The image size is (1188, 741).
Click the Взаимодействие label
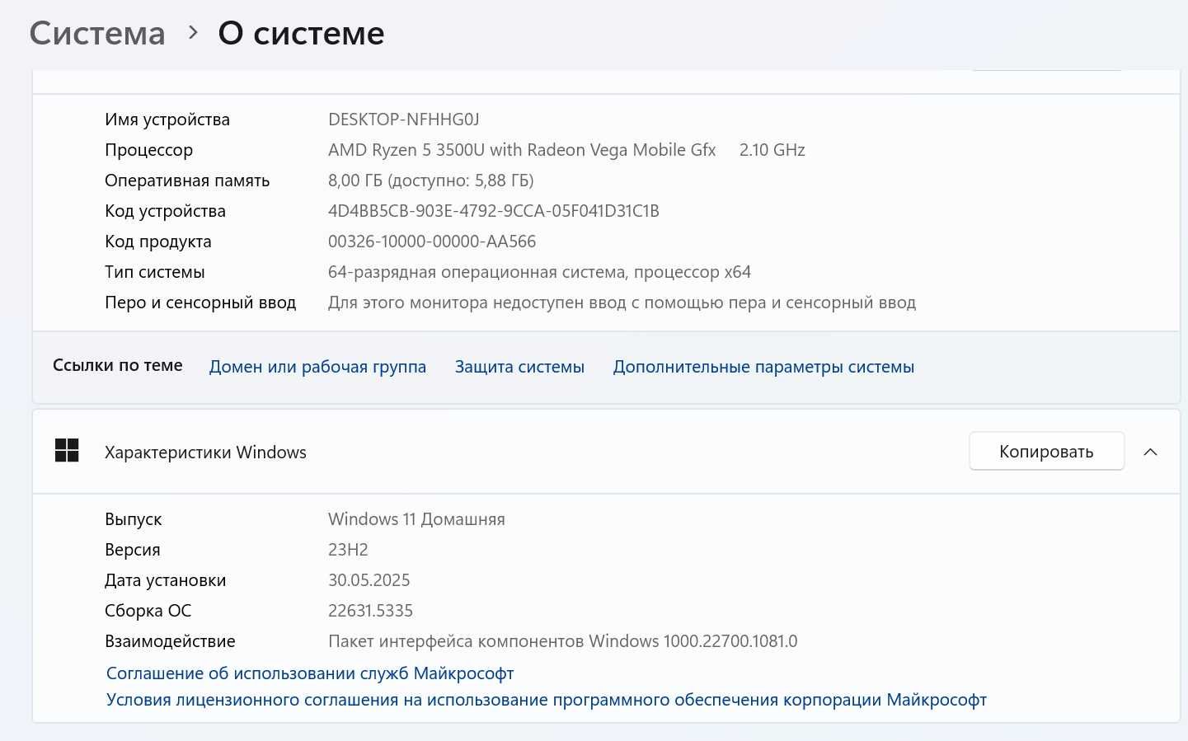point(170,641)
